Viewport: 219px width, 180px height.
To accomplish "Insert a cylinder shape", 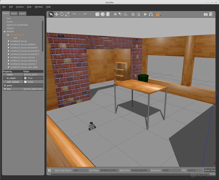I will pos(108,14).
